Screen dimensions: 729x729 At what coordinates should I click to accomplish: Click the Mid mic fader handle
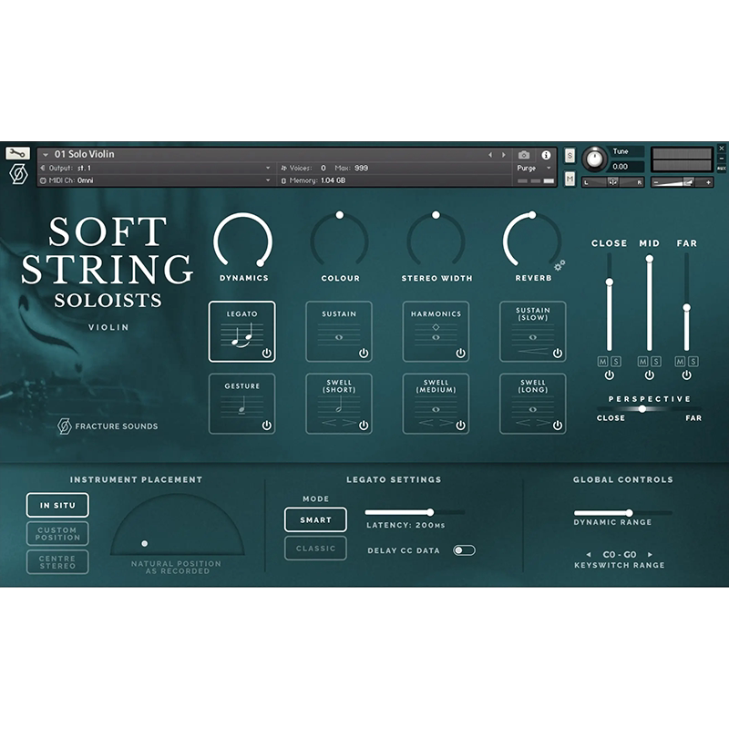click(x=650, y=259)
